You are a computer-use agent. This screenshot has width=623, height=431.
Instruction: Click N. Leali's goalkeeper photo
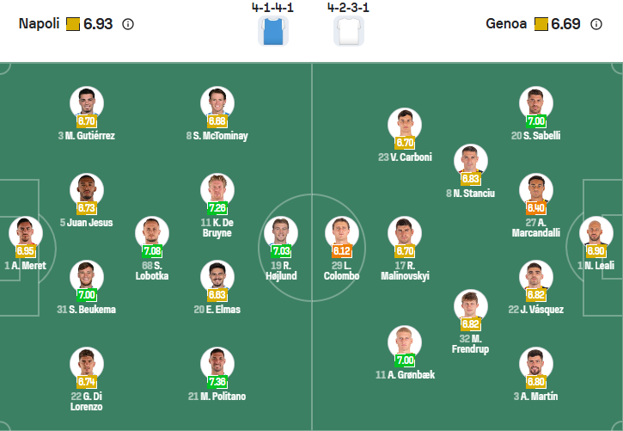(596, 232)
